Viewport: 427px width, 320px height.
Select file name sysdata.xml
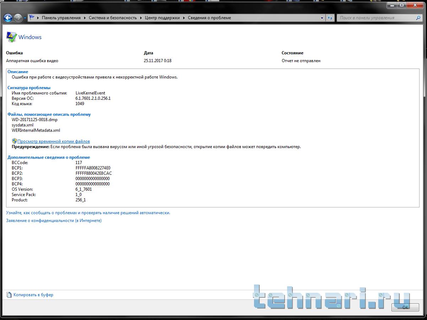coord(22,125)
